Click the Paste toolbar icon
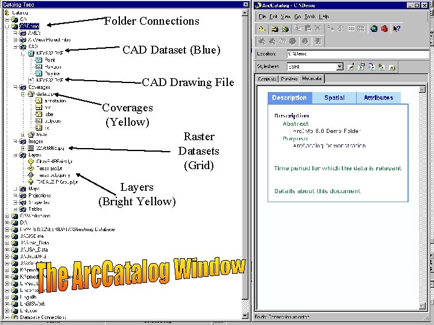Screen dimensions: 434x325 click(x=308, y=28)
